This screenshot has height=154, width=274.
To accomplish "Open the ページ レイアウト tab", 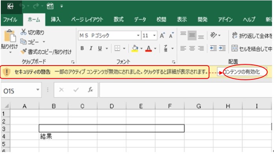I will tap(87, 19).
